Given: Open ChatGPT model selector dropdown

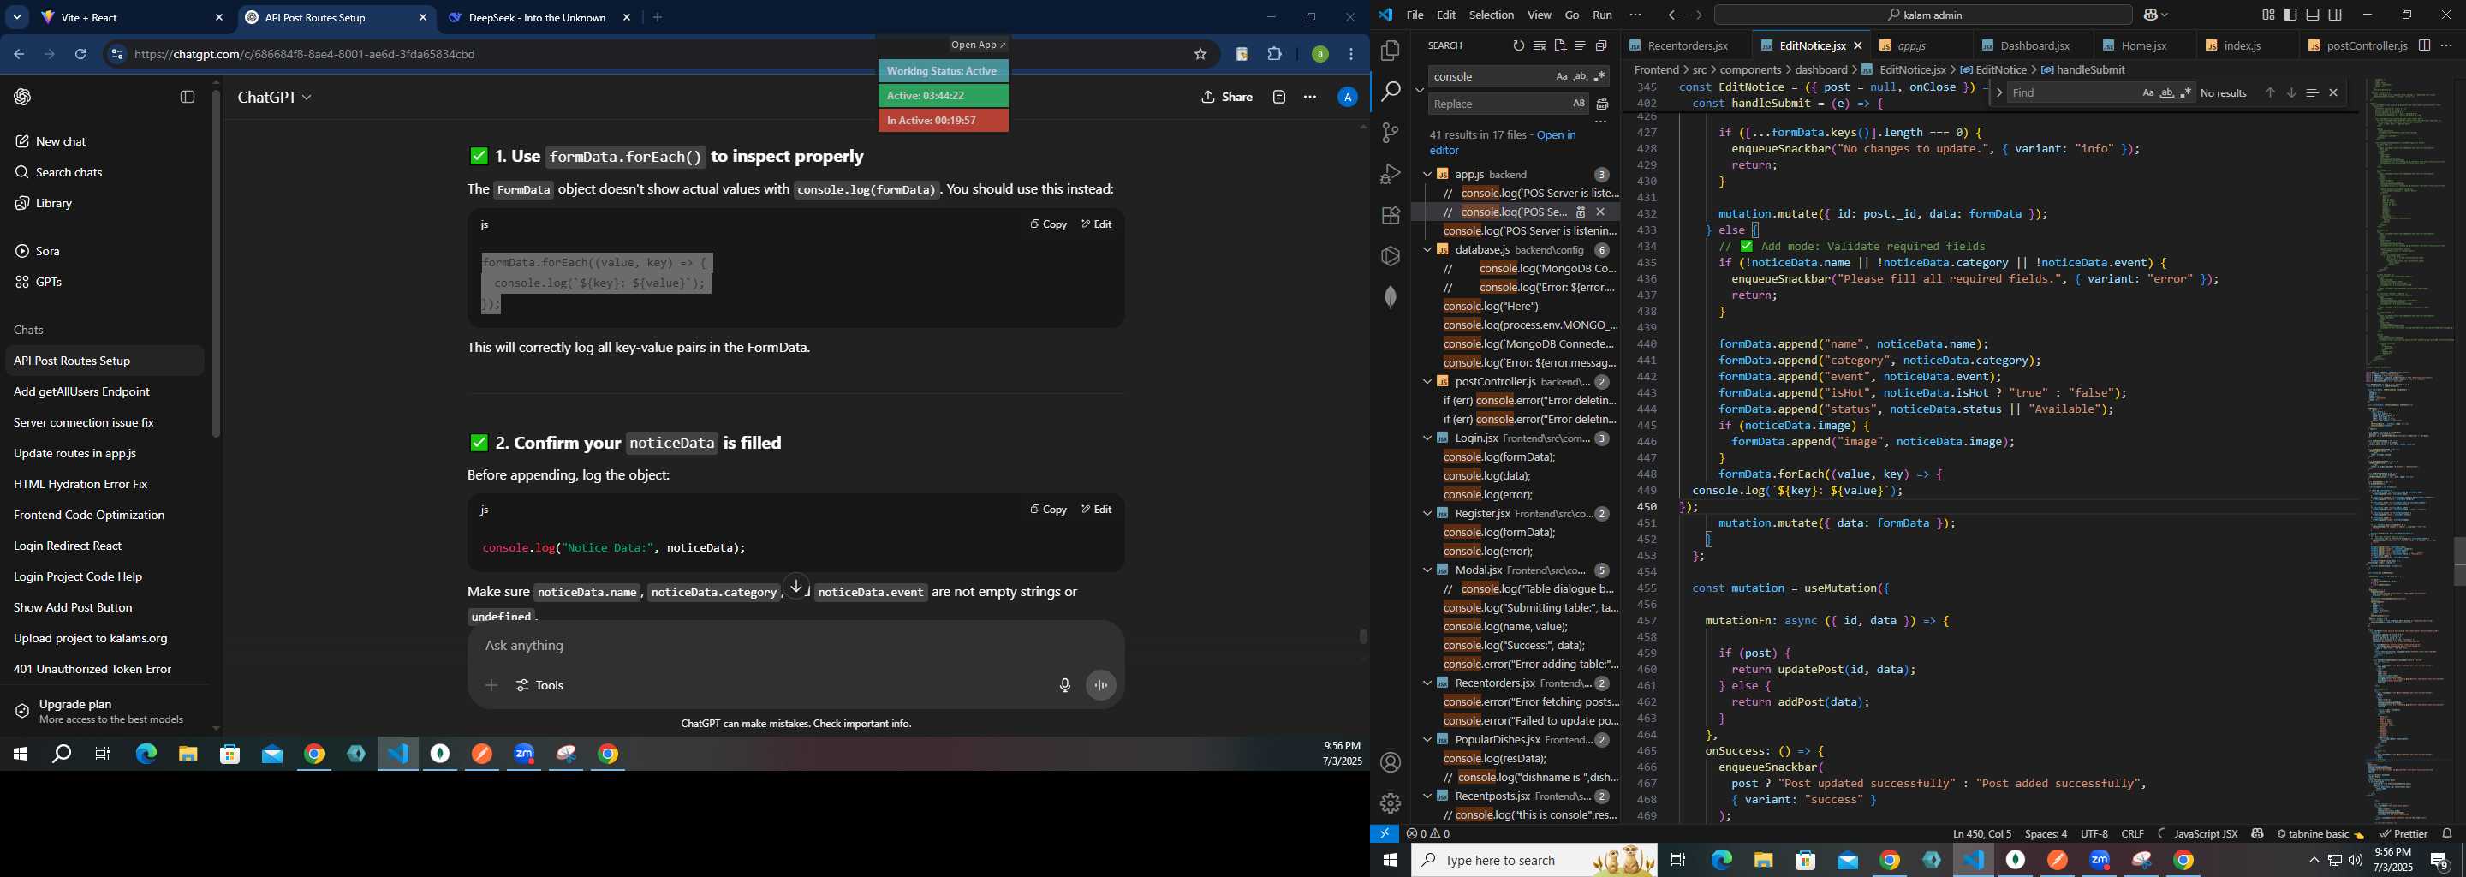Looking at the screenshot, I should tap(275, 97).
